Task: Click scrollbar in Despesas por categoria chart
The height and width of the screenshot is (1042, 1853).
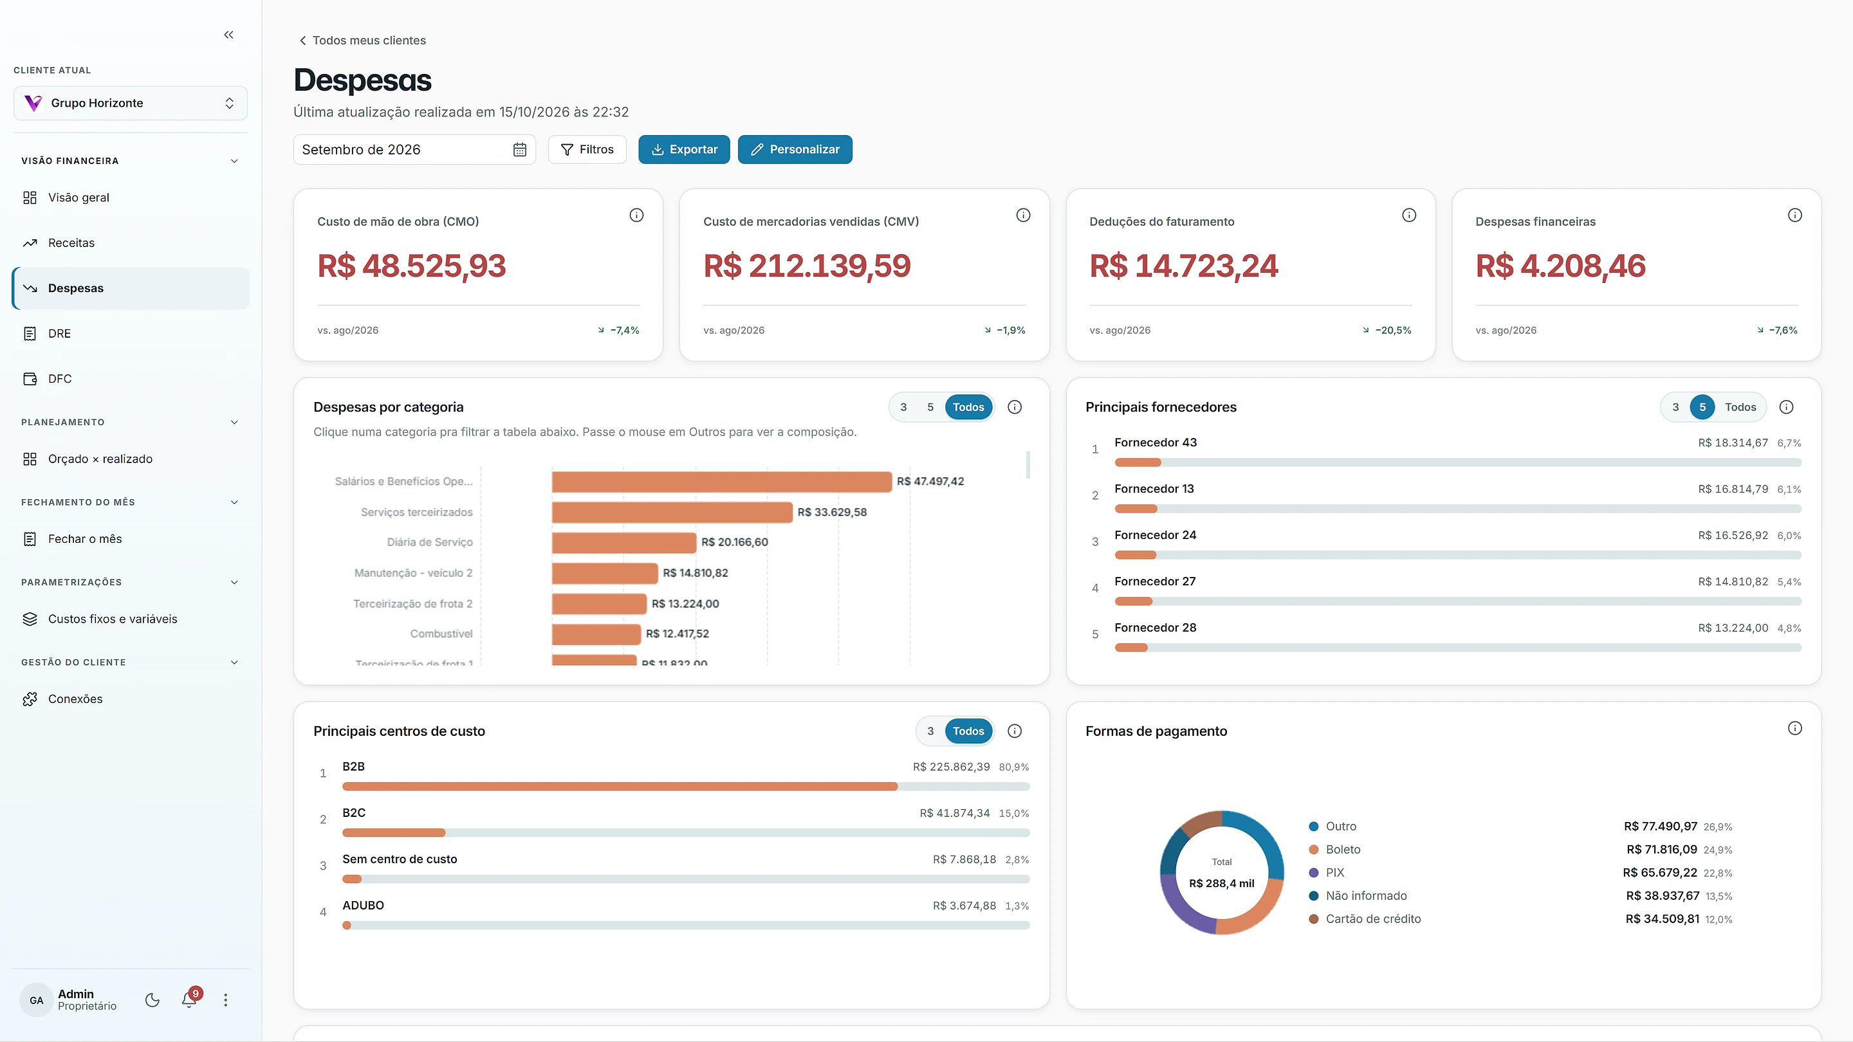Action: [1028, 464]
